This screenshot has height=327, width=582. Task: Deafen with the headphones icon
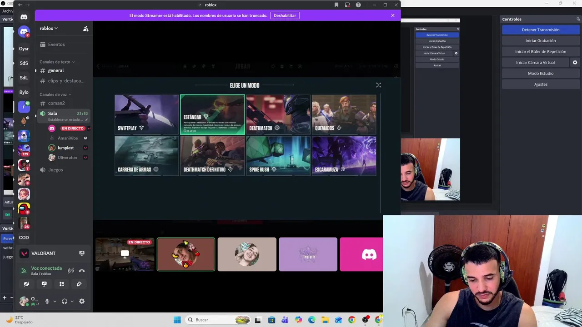(x=65, y=301)
